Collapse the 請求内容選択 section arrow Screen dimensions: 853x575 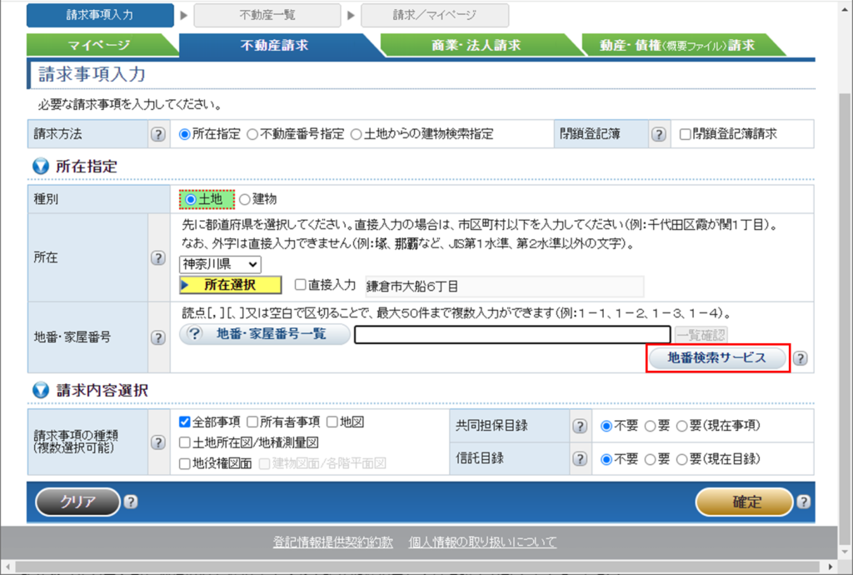click(x=40, y=390)
